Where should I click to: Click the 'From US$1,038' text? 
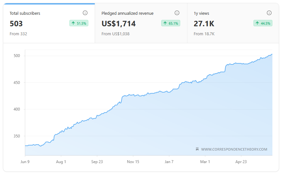pyautogui.click(x=115, y=34)
